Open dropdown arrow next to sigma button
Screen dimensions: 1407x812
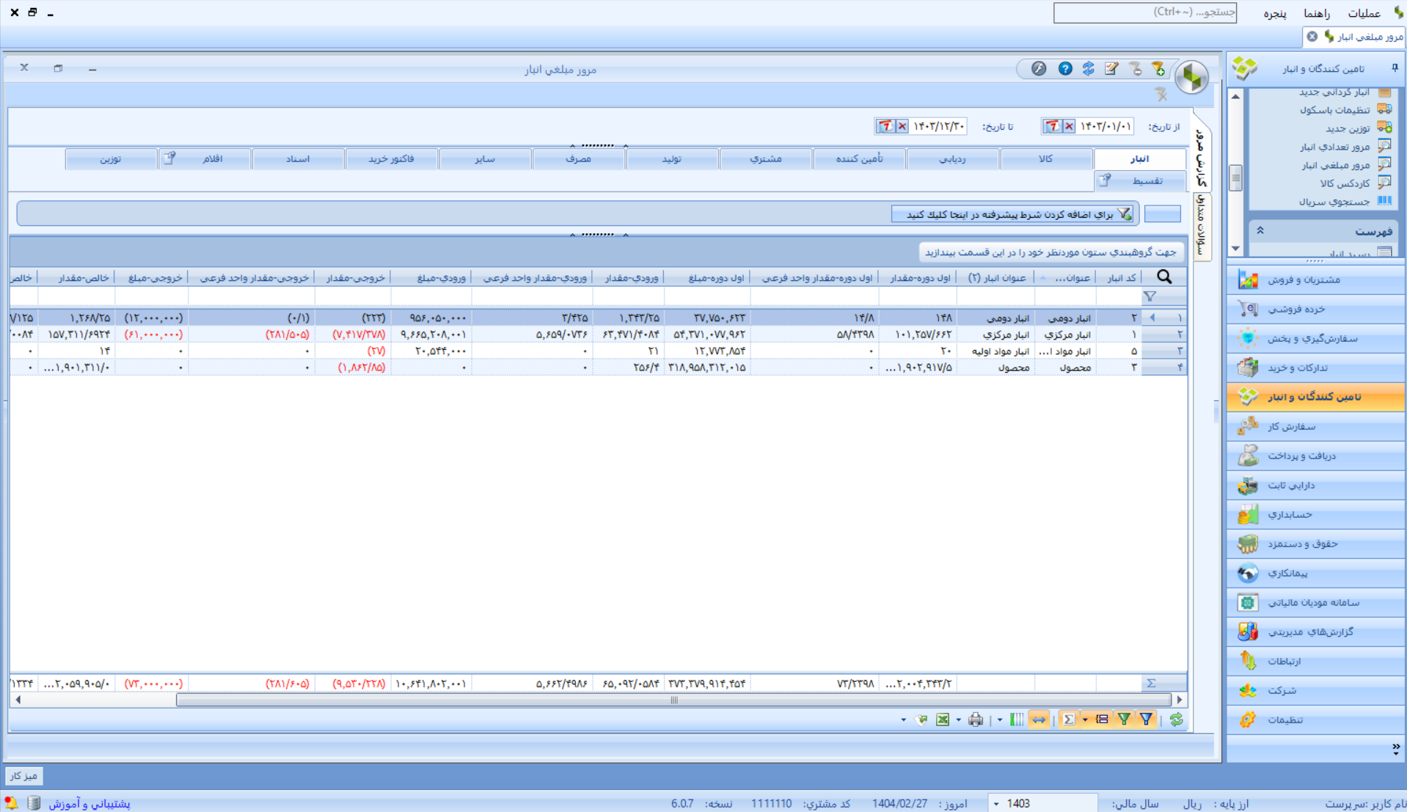[x=1085, y=720]
